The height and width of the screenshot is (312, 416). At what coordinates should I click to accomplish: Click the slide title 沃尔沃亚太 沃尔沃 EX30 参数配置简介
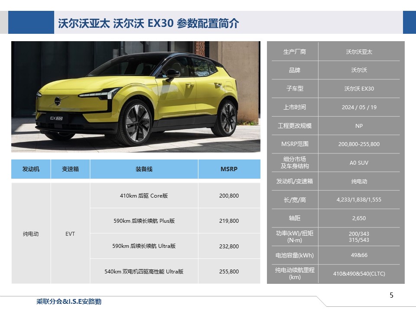(148, 23)
